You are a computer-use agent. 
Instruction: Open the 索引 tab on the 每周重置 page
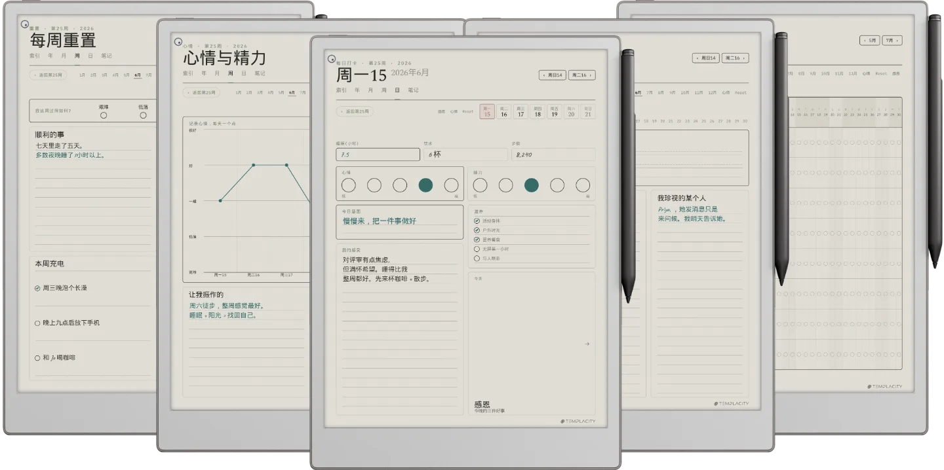tap(35, 56)
